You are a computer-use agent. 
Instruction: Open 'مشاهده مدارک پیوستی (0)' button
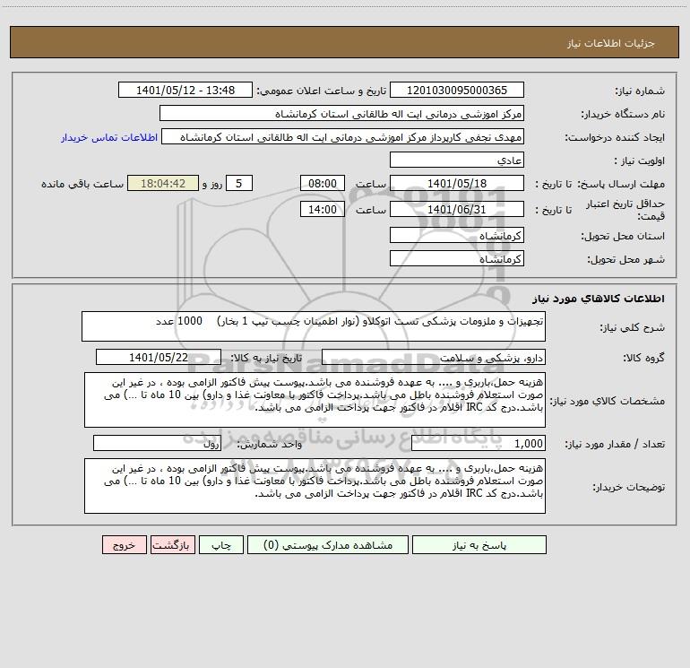click(328, 545)
